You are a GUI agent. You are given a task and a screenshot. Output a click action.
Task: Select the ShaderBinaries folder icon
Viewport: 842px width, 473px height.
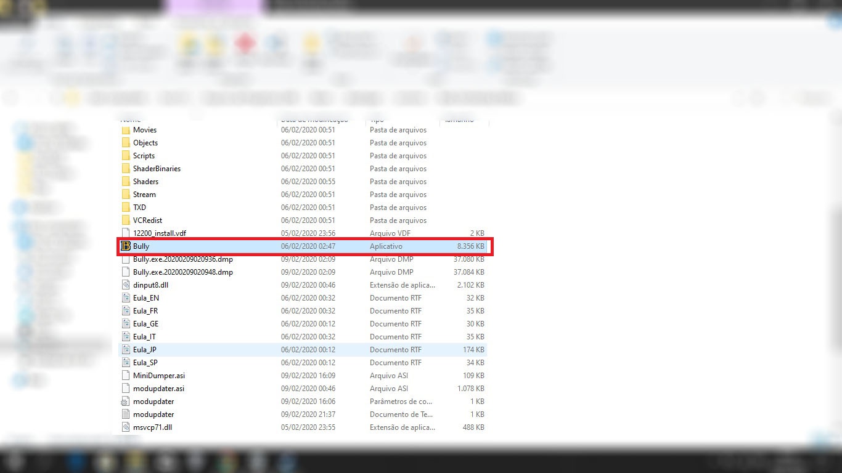tap(126, 169)
